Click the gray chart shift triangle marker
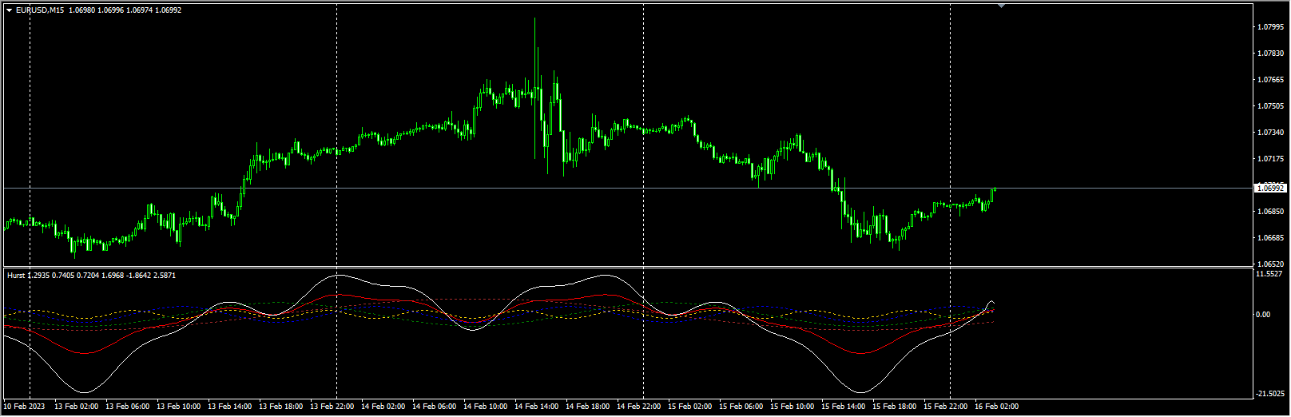 coord(1001,6)
